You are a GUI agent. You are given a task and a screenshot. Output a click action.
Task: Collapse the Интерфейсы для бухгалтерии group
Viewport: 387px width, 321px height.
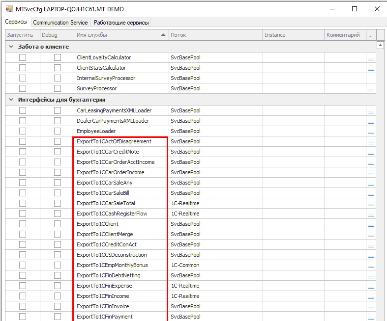click(x=11, y=100)
